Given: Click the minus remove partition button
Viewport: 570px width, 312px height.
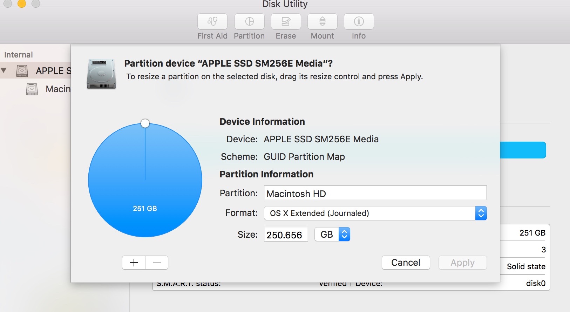Looking at the screenshot, I should (x=157, y=263).
